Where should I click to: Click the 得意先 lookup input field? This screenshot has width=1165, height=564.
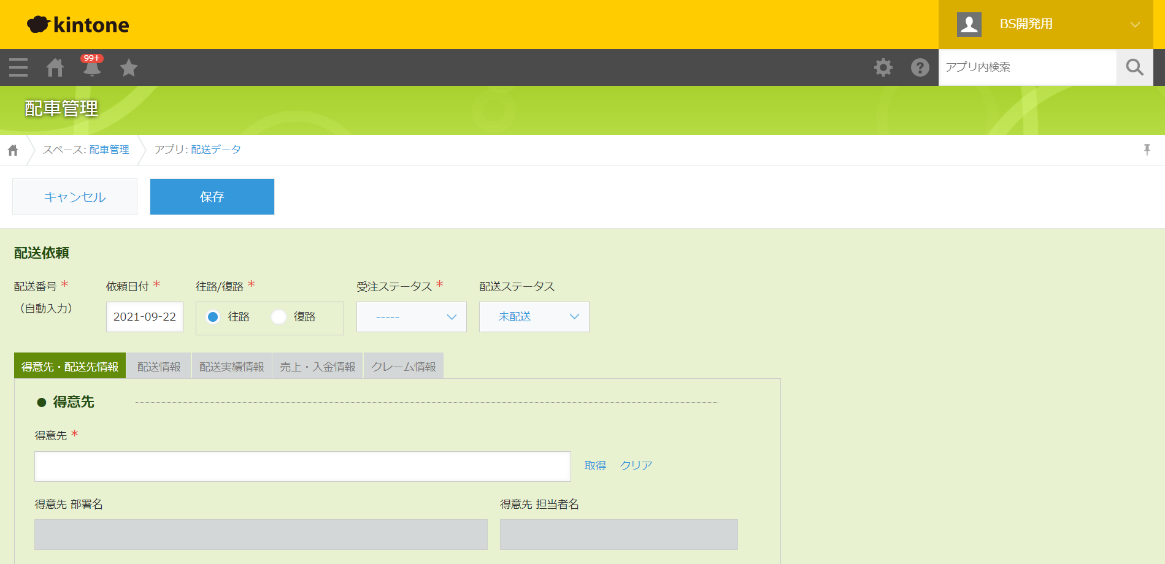tap(302, 467)
